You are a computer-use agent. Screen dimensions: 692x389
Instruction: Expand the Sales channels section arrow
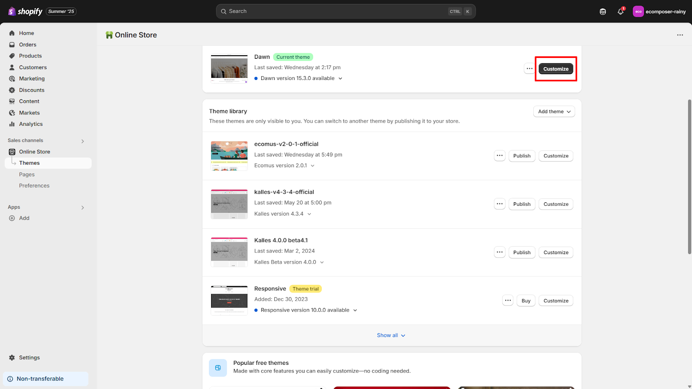tap(83, 141)
